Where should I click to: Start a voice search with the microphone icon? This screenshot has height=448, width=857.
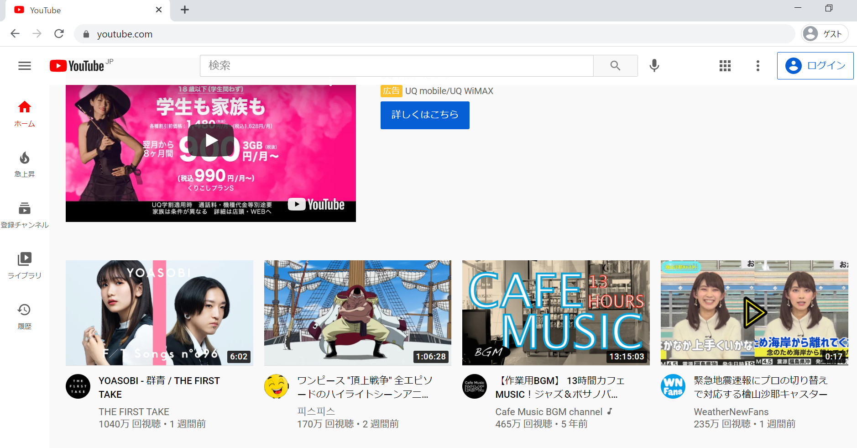[x=654, y=65]
